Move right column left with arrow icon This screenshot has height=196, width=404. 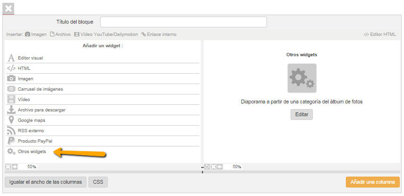click(220, 167)
